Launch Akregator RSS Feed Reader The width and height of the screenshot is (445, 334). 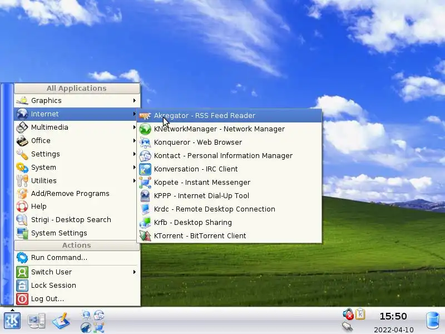pyautogui.click(x=229, y=116)
